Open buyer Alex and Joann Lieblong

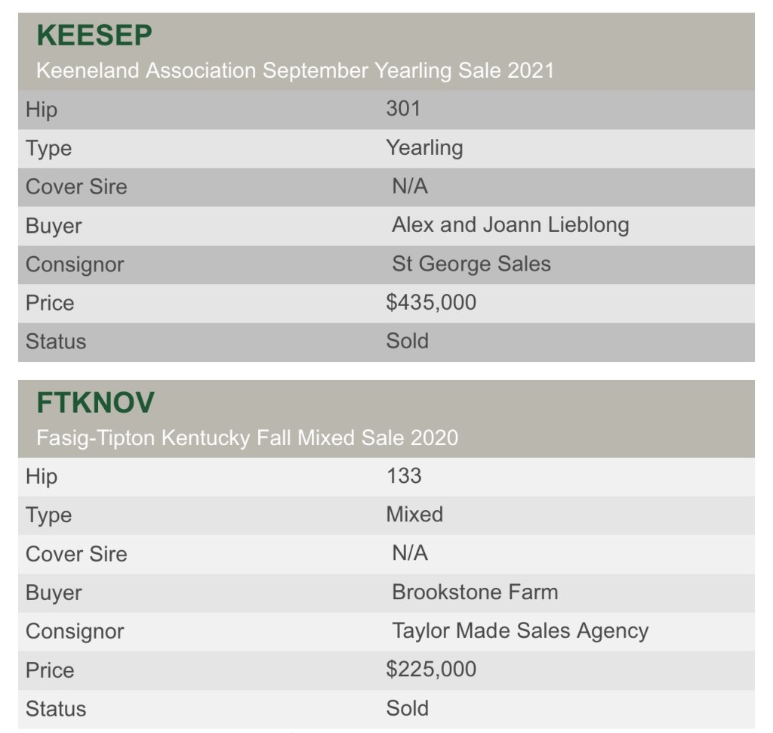pyautogui.click(x=510, y=225)
